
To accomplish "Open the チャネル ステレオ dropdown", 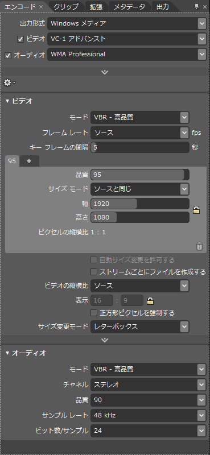I will pyautogui.click(x=149, y=385).
